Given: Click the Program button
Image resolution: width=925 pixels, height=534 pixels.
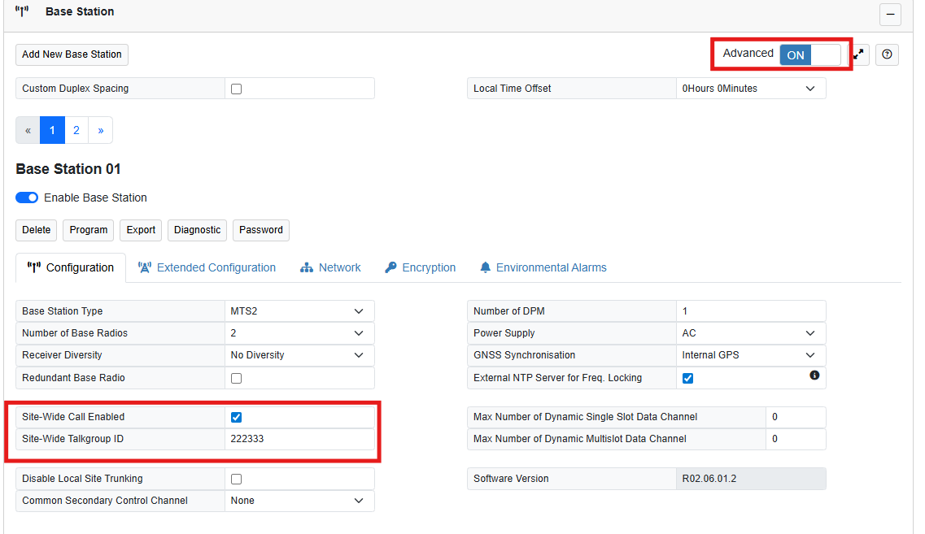Looking at the screenshot, I should (89, 230).
